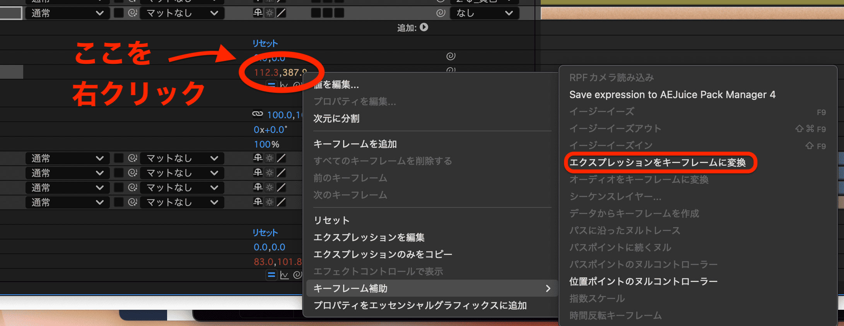Open the マットなし track matte dropdown in top row
The width and height of the screenshot is (844, 326).
click(x=182, y=13)
